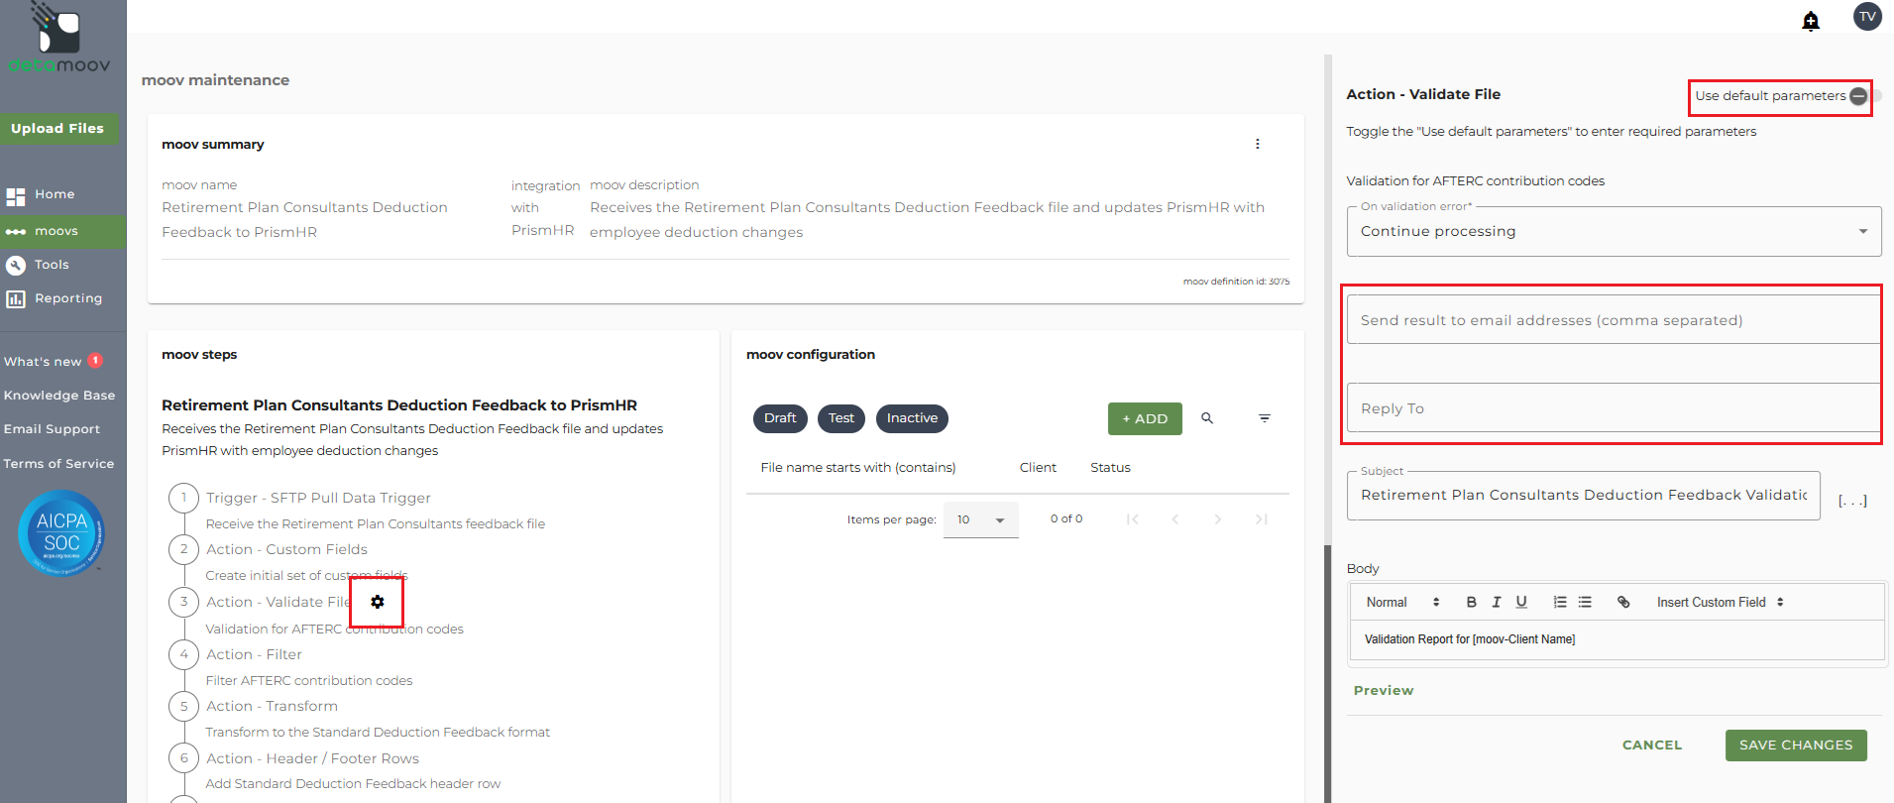Click the SAVE CHANGES button
This screenshot has height=803, width=1894.
(1796, 746)
